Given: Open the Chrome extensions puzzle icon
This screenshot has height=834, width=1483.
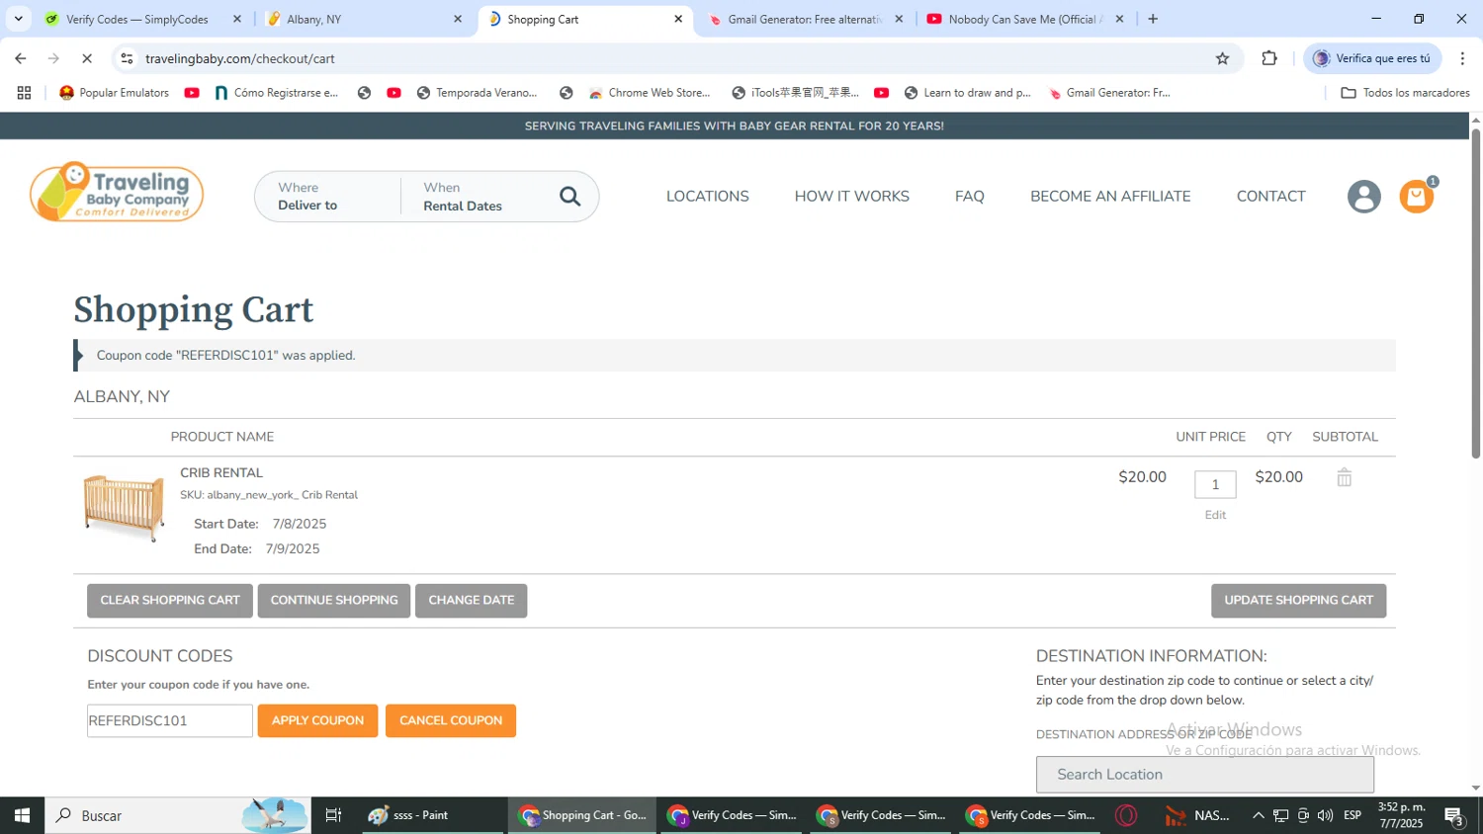Looking at the screenshot, I should coord(1269,58).
